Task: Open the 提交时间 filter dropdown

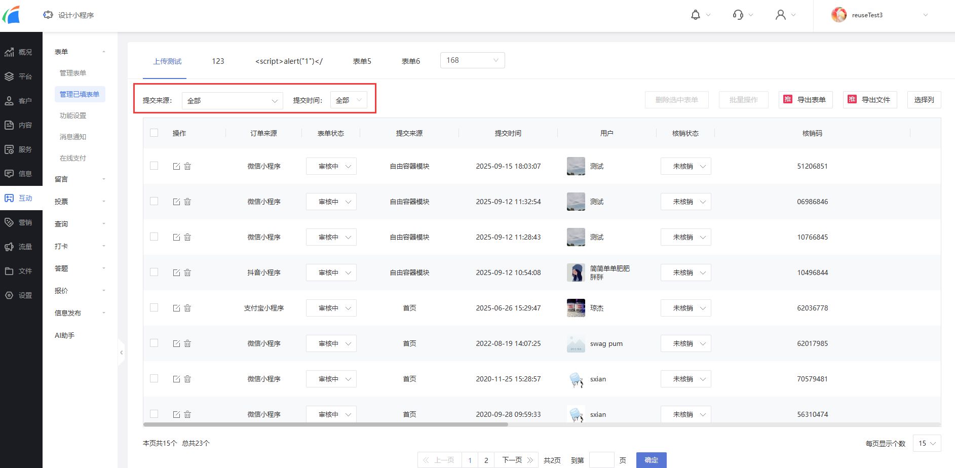Action: tap(349, 100)
